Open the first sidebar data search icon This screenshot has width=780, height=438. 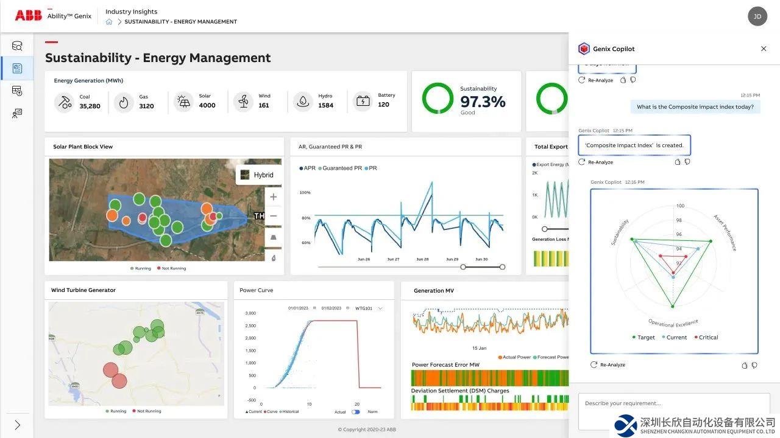17,46
